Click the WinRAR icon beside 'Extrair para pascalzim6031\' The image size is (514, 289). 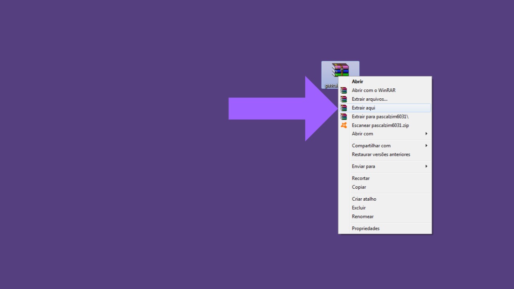(x=344, y=116)
